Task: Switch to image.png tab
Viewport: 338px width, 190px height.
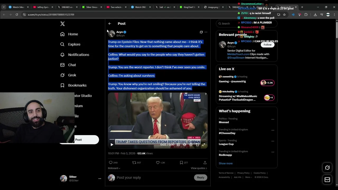Action: click(214, 7)
